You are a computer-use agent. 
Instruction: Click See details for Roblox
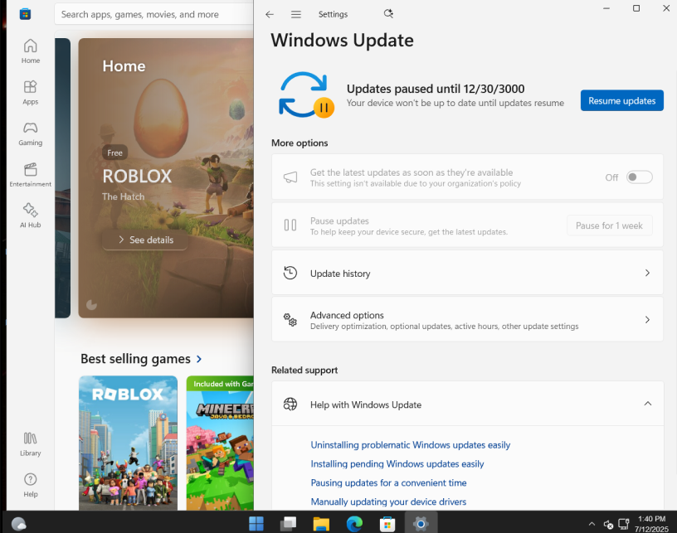coord(145,240)
